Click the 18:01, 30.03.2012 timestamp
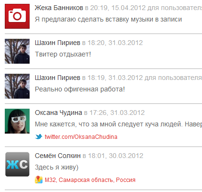 (116, 156)
